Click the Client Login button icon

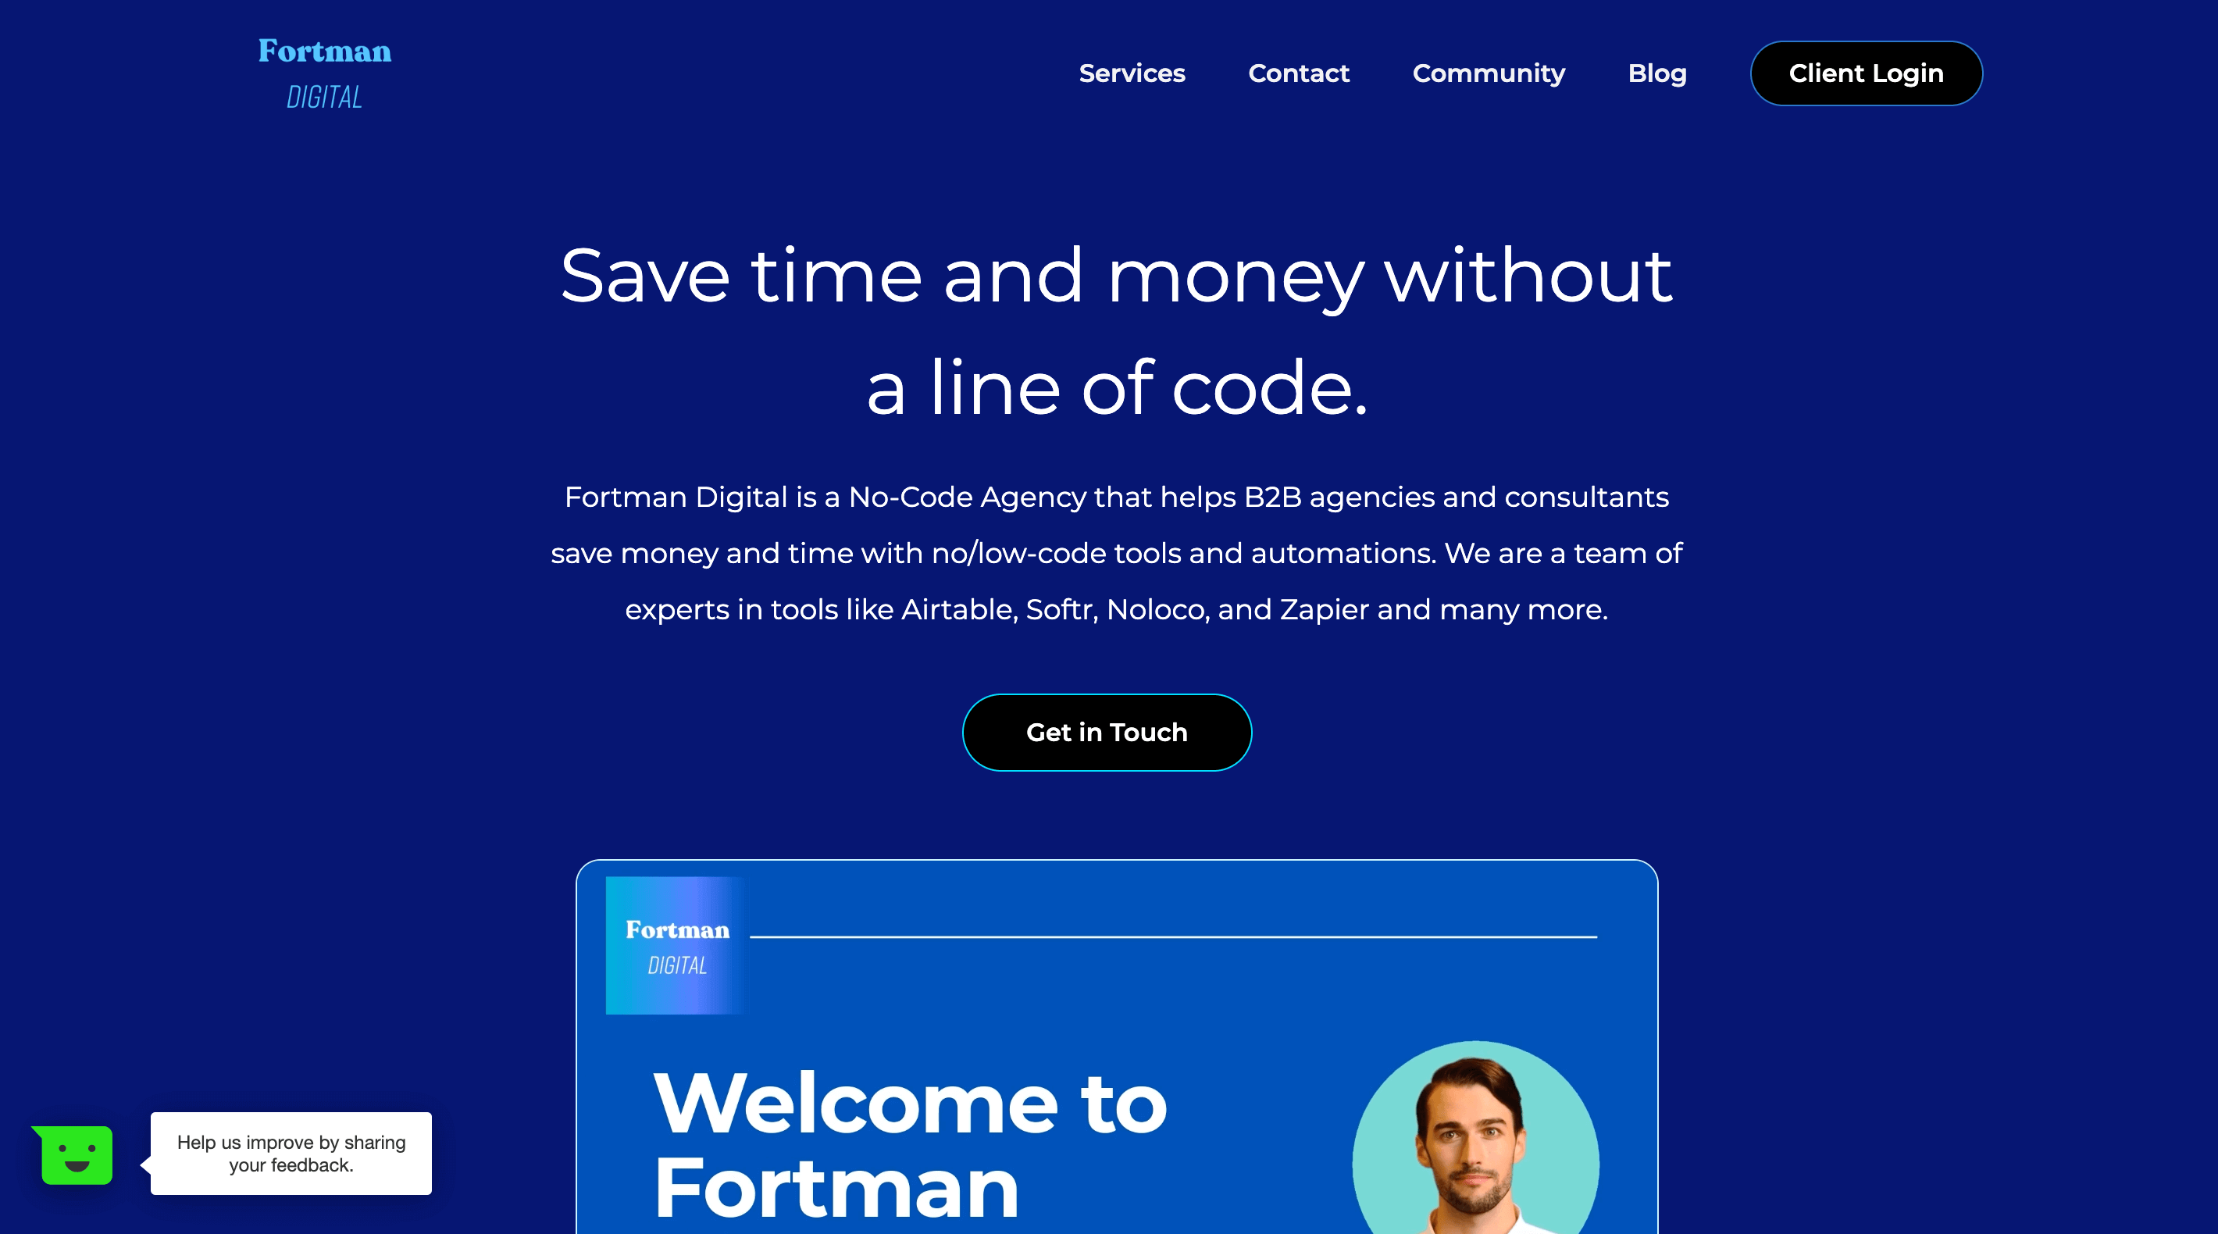point(1866,73)
